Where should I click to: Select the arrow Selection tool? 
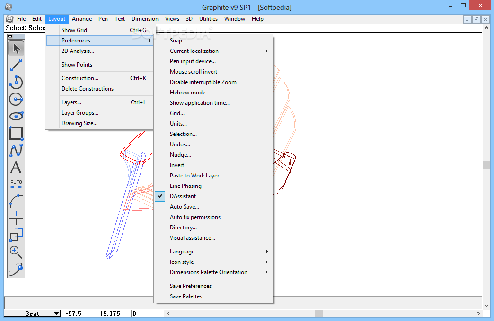(x=16, y=49)
